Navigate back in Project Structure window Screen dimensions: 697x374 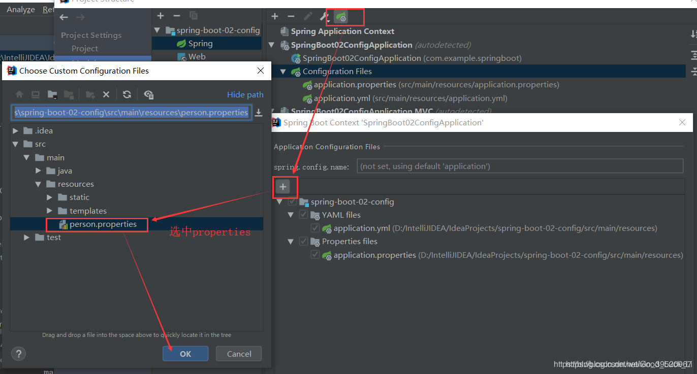[64, 17]
